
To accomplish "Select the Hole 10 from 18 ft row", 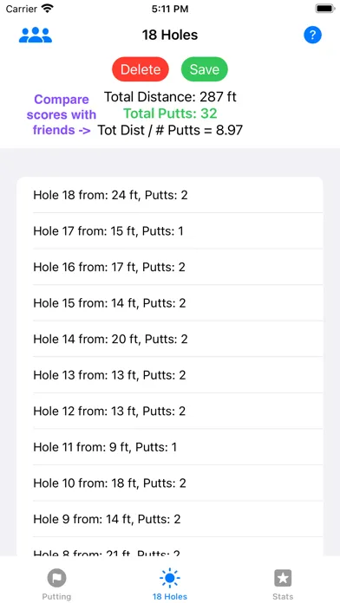I will 170,483.
